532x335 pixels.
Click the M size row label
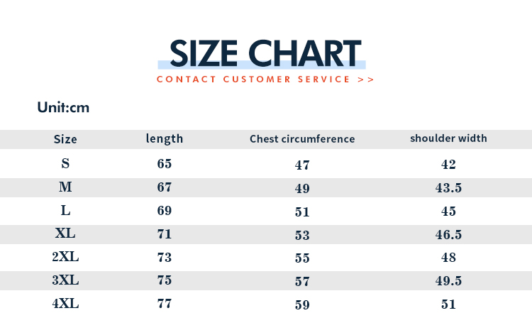pyautogui.click(x=65, y=187)
